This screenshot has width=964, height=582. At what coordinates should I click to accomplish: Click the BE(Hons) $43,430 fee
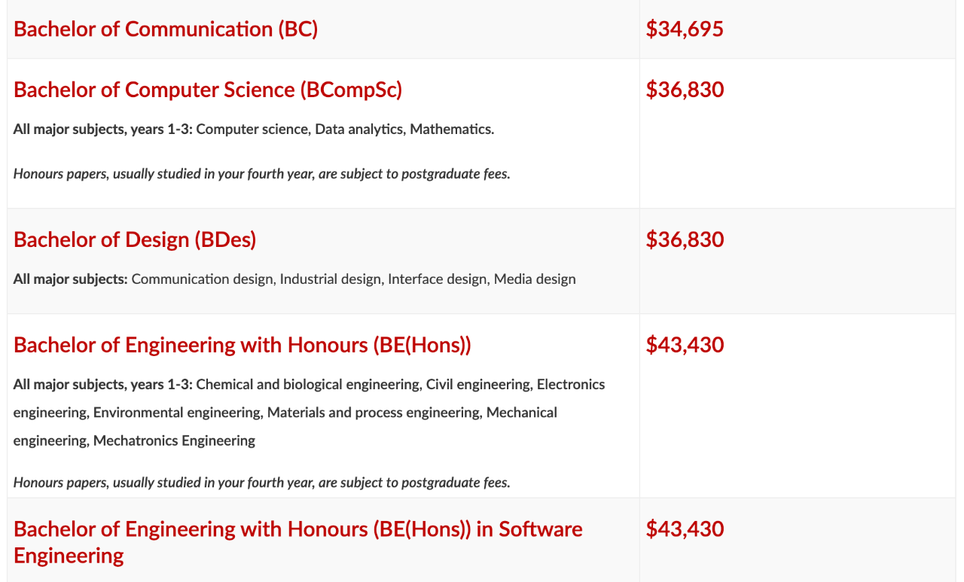tap(685, 345)
